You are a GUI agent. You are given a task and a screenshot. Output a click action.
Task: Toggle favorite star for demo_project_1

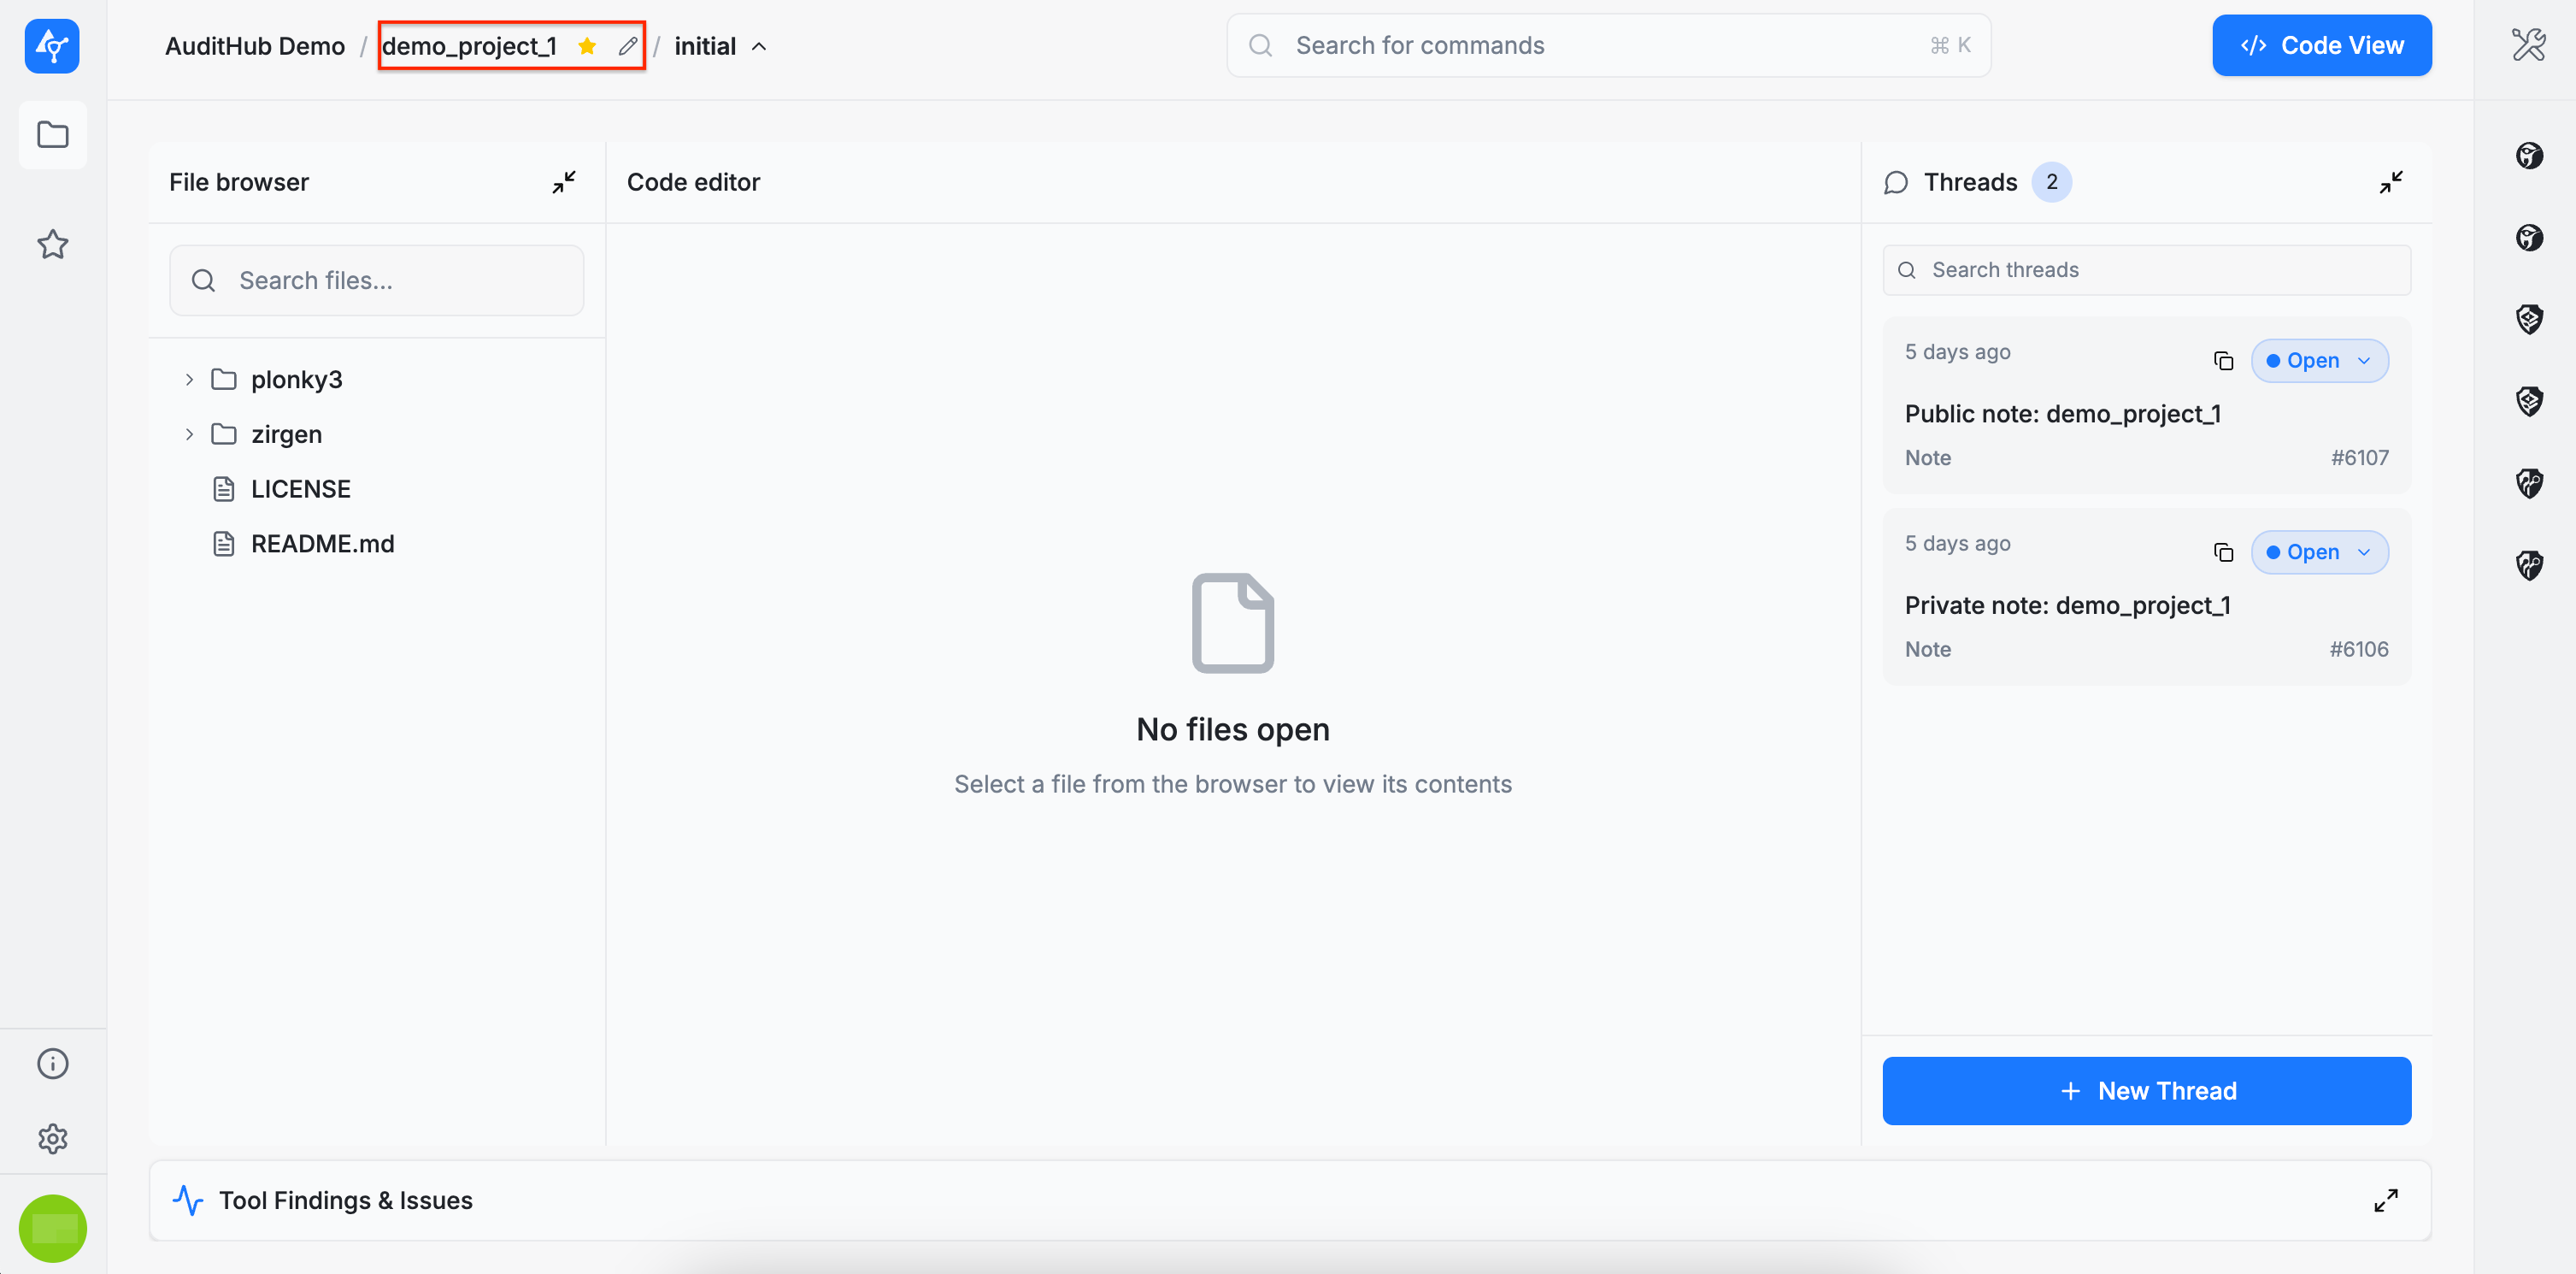point(587,46)
